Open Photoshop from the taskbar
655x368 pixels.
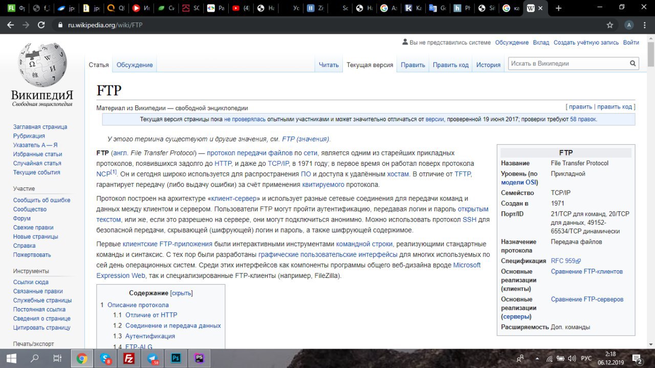(176, 358)
